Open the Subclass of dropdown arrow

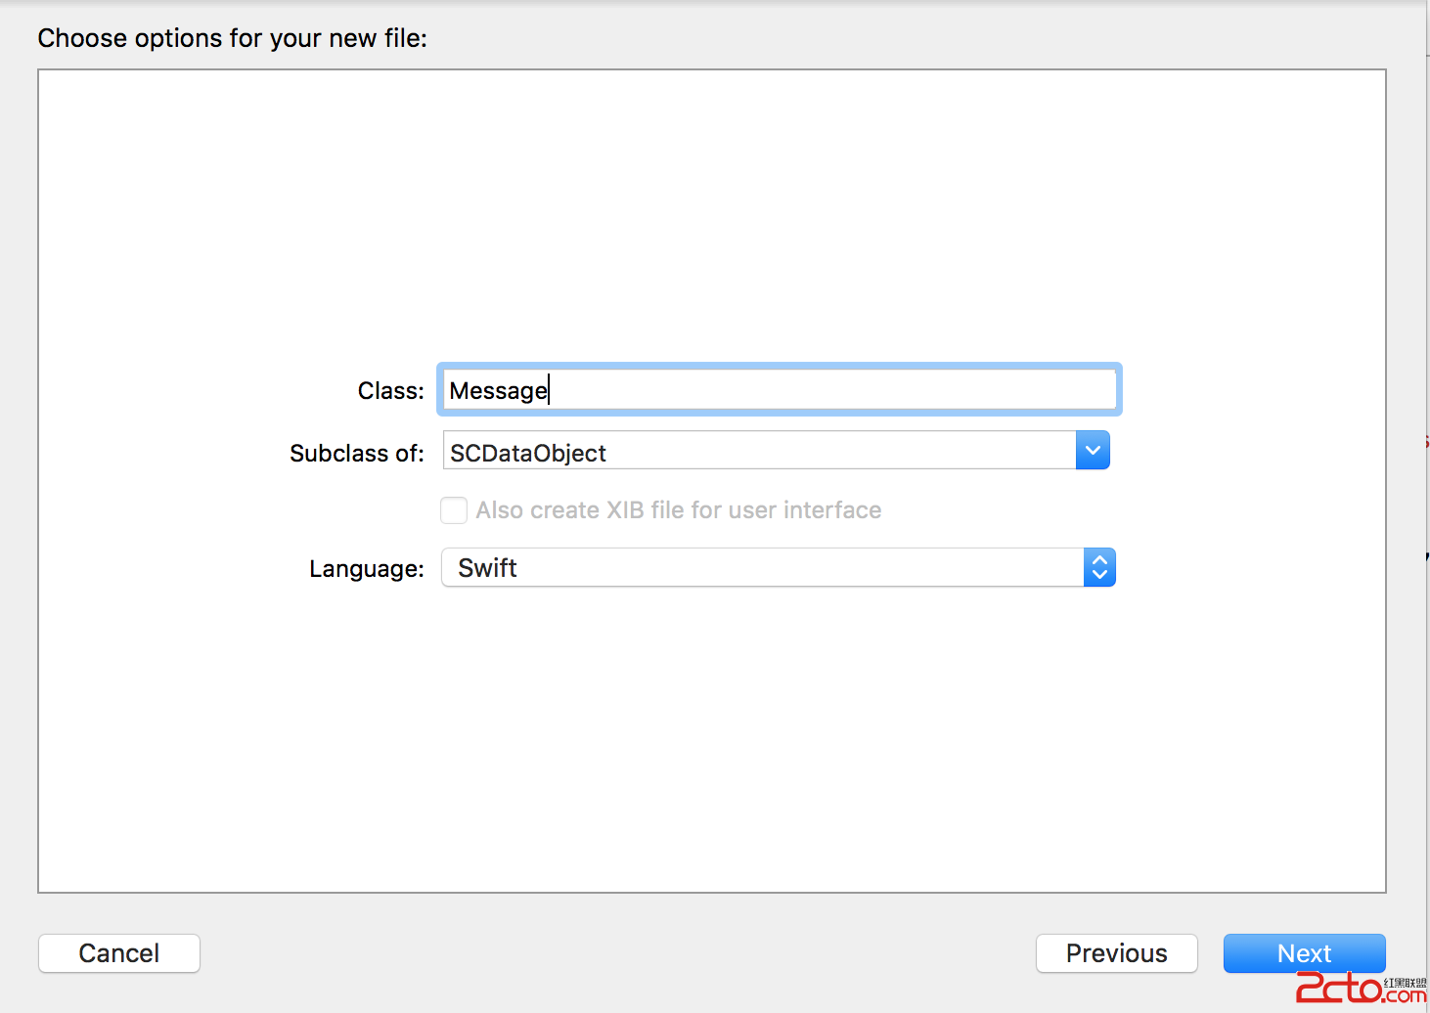(1093, 451)
